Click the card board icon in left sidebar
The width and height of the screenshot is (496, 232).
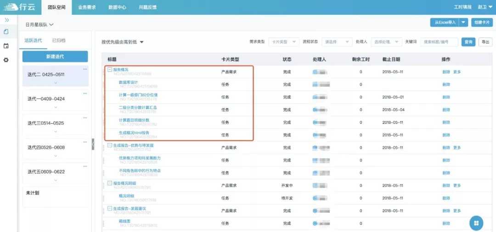6,32
